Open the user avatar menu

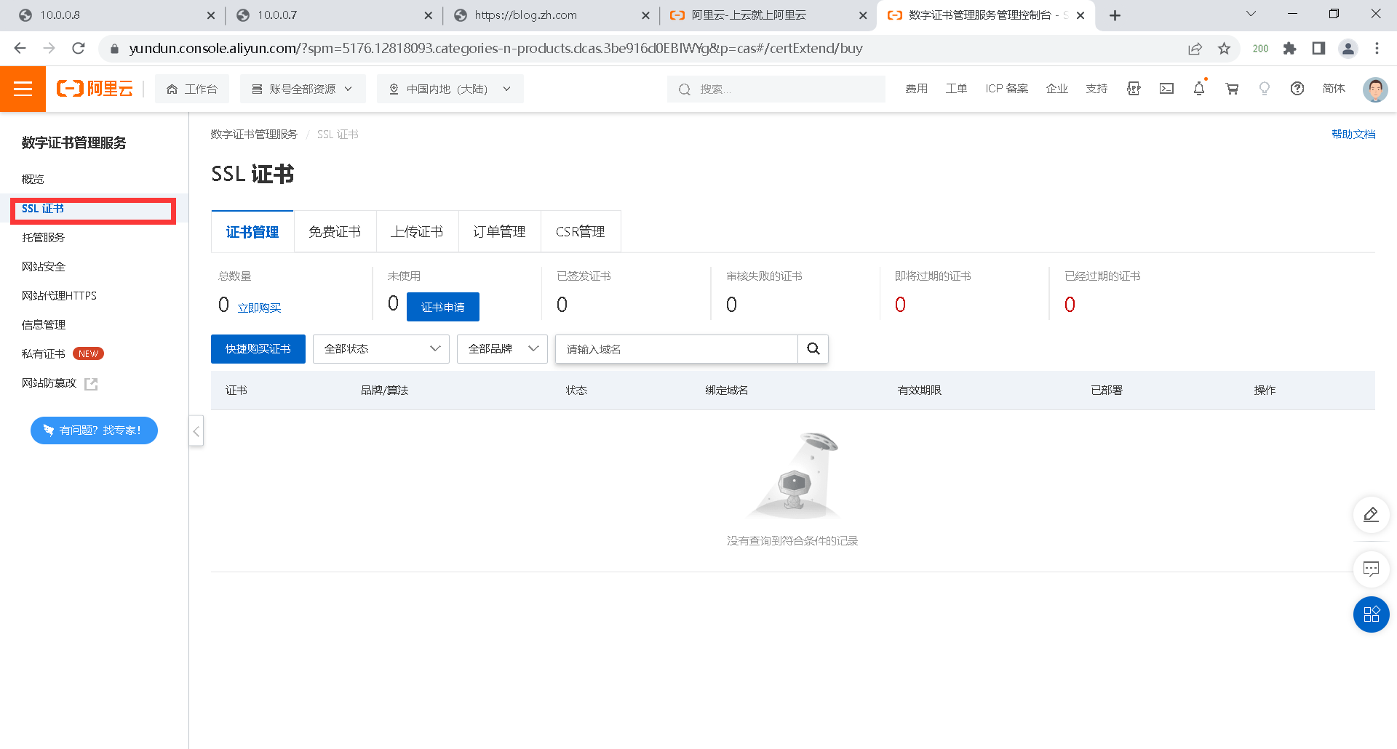click(1375, 89)
